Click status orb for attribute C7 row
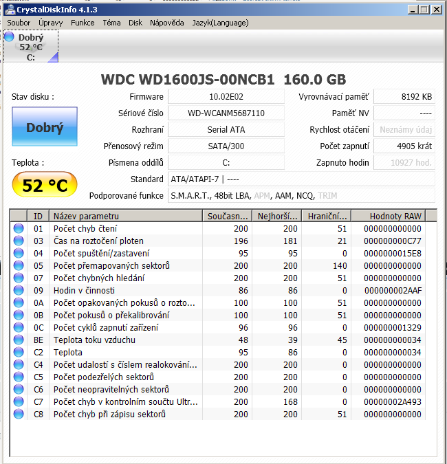The image size is (447, 464). tap(19, 402)
